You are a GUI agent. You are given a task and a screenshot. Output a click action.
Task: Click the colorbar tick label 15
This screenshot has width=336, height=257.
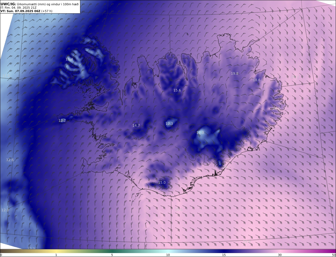click(224, 255)
